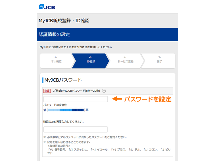Select step 3 サービス登録
The image size is (213, 161).
click(125, 61)
